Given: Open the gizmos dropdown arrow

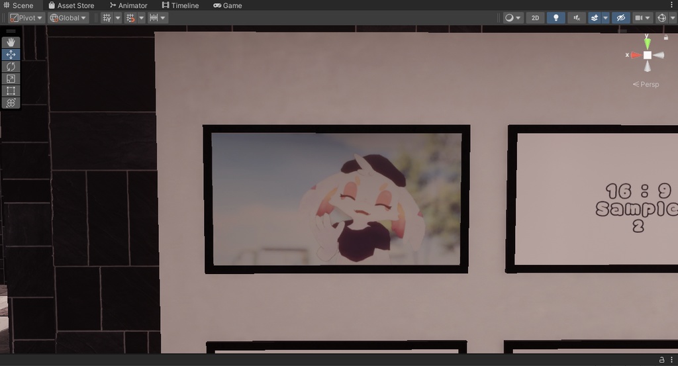Looking at the screenshot, I should click(x=673, y=18).
